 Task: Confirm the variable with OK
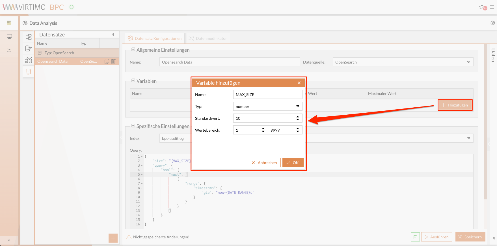pos(293,163)
